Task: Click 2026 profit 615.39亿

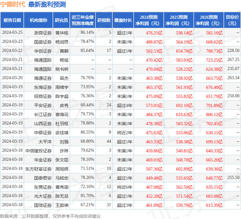Action: [214, 205]
